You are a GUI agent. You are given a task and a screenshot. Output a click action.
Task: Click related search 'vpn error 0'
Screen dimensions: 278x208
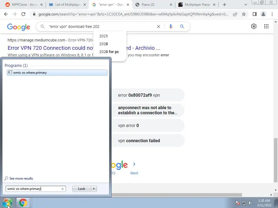(x=148, y=126)
